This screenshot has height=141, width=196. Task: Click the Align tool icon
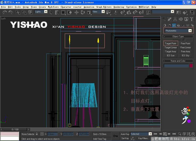[185, 12]
